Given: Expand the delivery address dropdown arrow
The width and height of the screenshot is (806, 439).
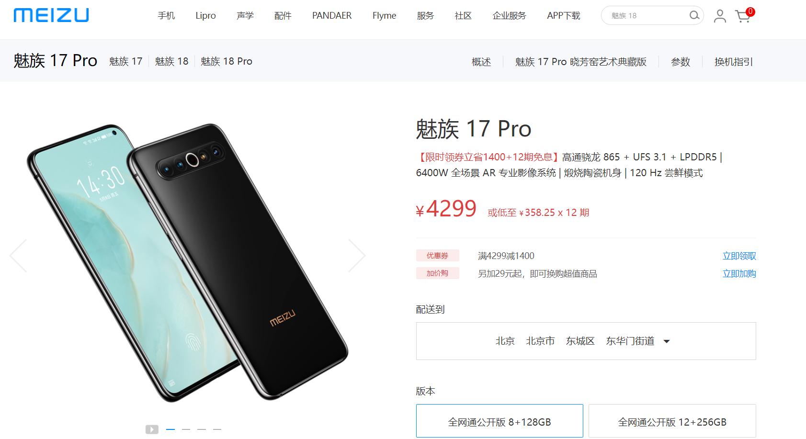Looking at the screenshot, I should [x=666, y=341].
